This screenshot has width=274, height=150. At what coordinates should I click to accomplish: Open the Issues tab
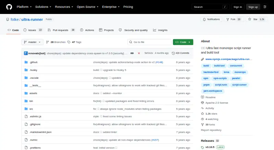[x=33, y=30]
